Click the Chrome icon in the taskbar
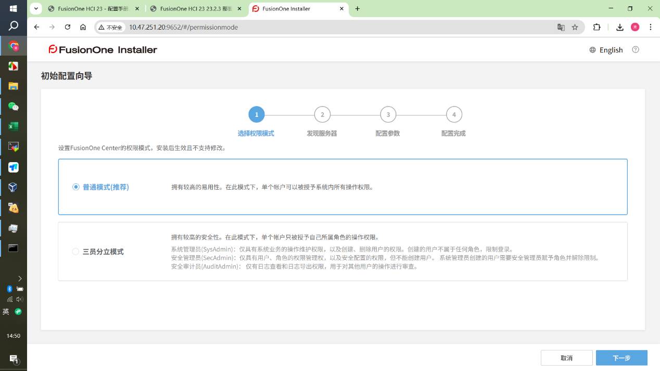Viewport: 660px width, 371px height. click(14, 46)
